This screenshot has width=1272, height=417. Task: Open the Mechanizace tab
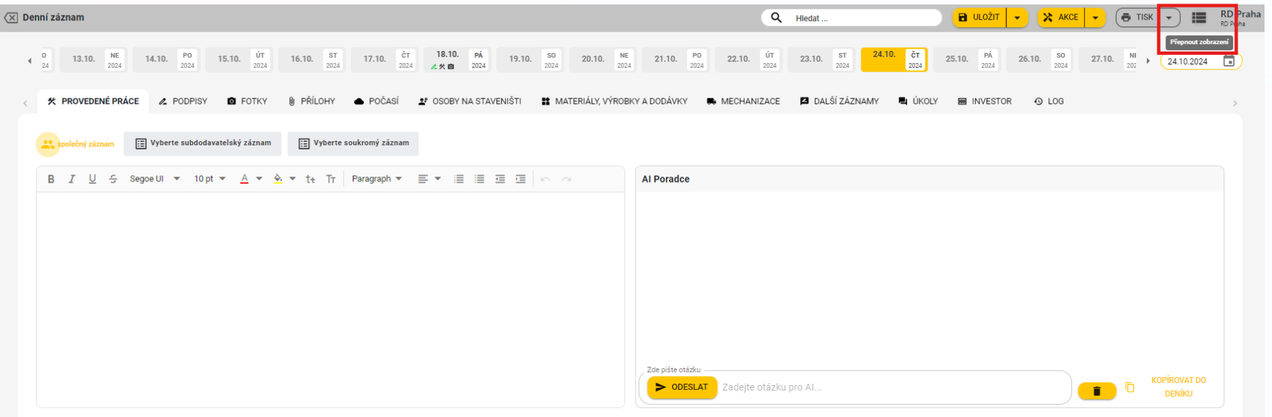(x=743, y=101)
